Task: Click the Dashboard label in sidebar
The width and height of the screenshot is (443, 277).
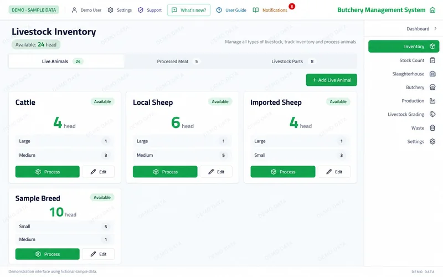Action: click(418, 29)
